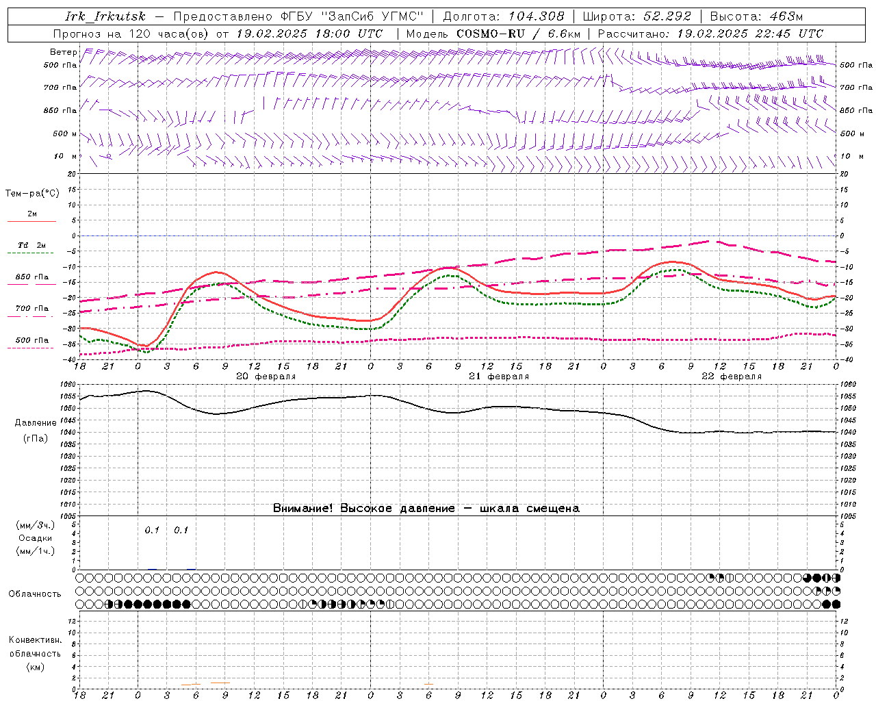Click the '(гПа)' unit under Давление
The height and width of the screenshot is (701, 876).
tap(36, 438)
